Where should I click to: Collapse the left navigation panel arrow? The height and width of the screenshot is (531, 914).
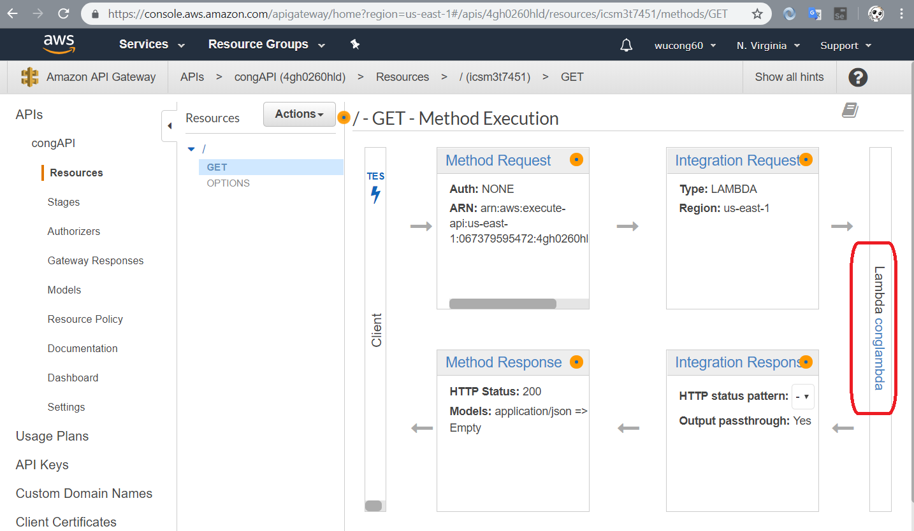(x=169, y=126)
